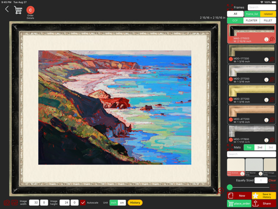Switch to the FLOATER frame type
This screenshot has width=278, height=209.
coord(251,20)
